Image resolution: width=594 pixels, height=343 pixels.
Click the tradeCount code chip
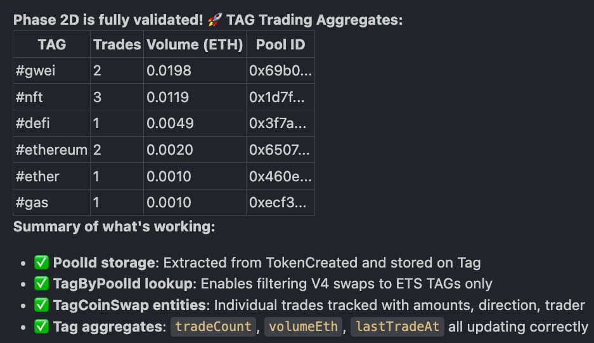pyautogui.click(x=212, y=327)
